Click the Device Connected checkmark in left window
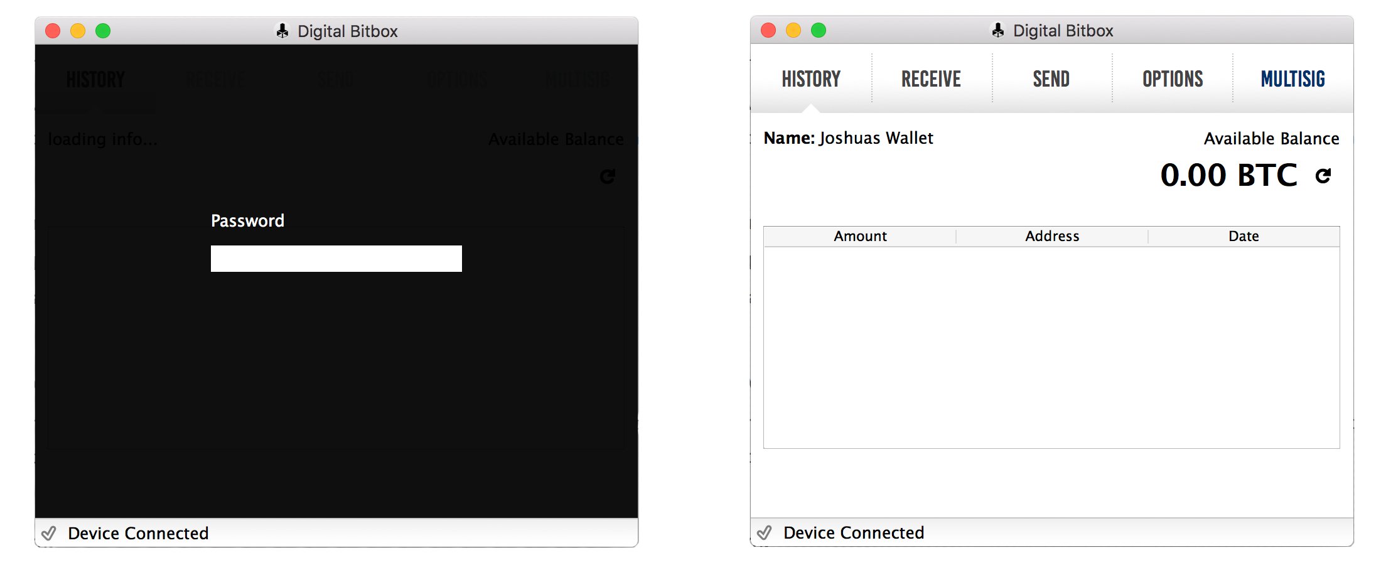Image resolution: width=1381 pixels, height=565 pixels. (x=49, y=534)
